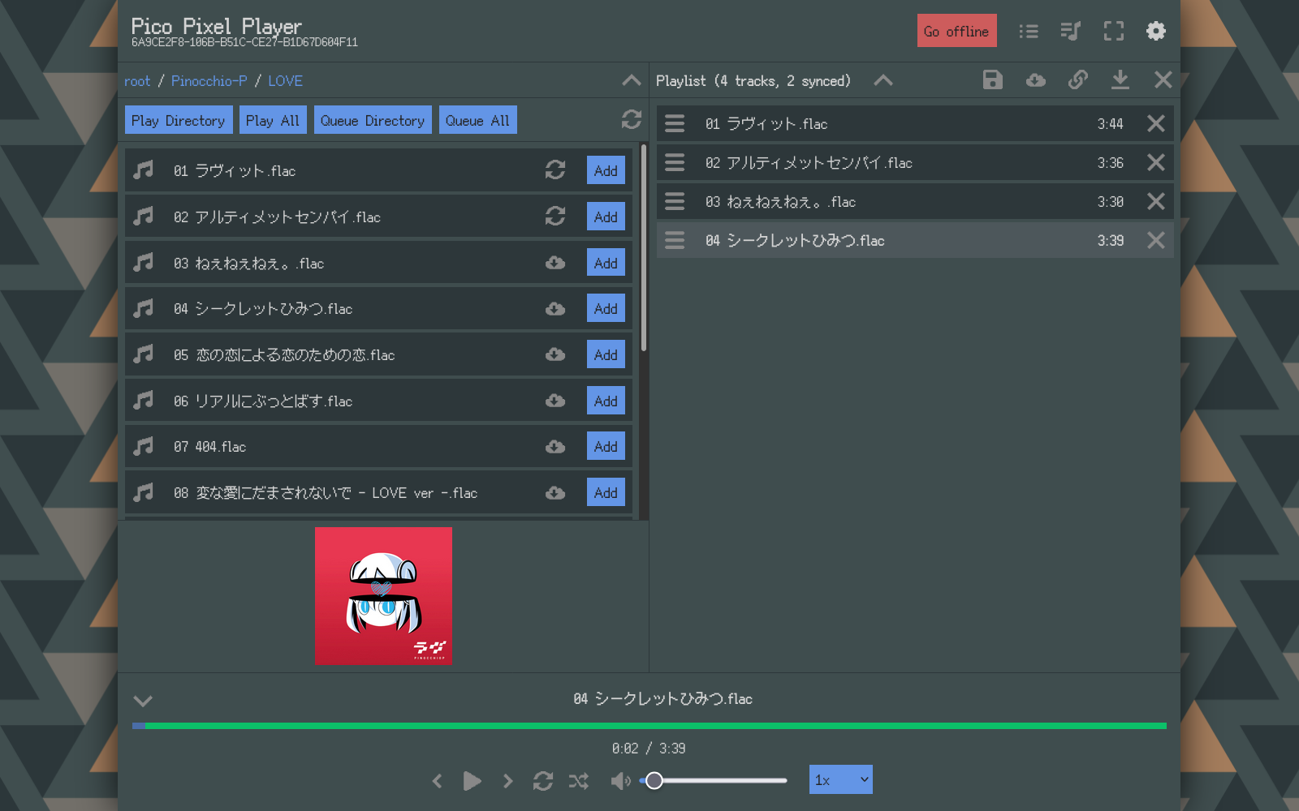Add 04 シークレットひみつ.flac to playlist

606,308
